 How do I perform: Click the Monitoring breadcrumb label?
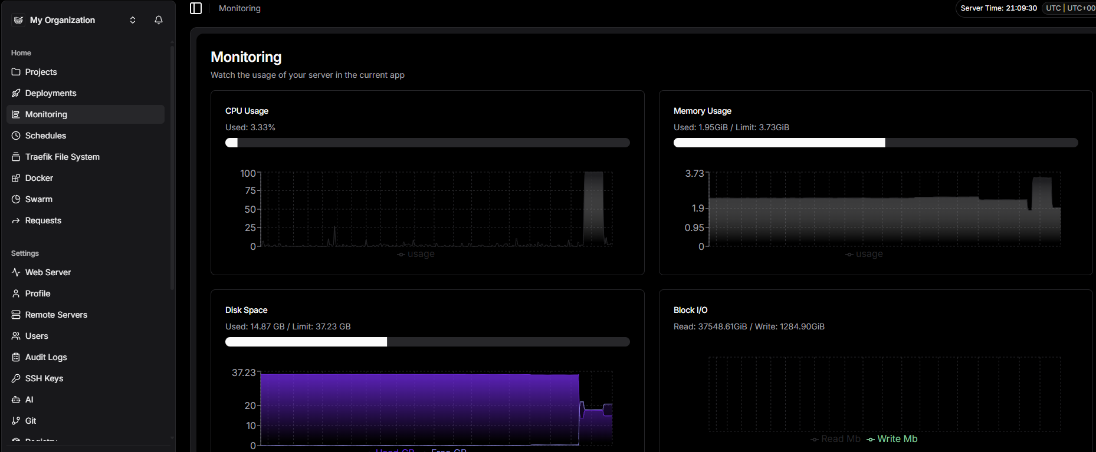239,8
